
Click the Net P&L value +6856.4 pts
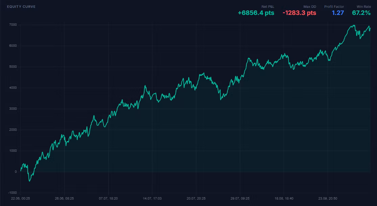(256, 13)
